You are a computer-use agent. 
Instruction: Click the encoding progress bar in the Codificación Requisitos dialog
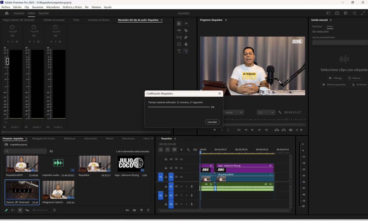[x=179, y=107]
